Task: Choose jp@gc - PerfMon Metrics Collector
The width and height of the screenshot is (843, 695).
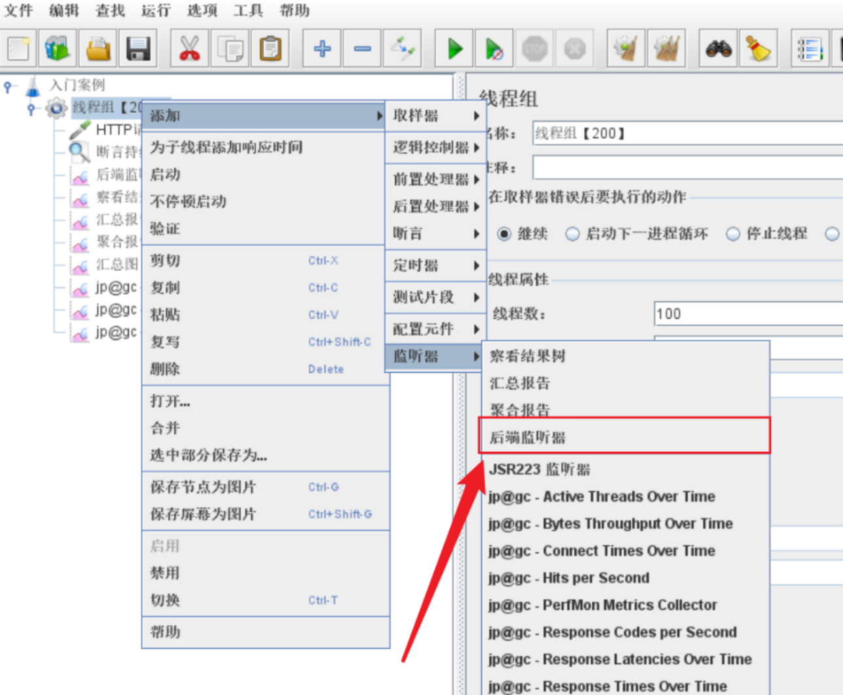Action: pos(625,605)
